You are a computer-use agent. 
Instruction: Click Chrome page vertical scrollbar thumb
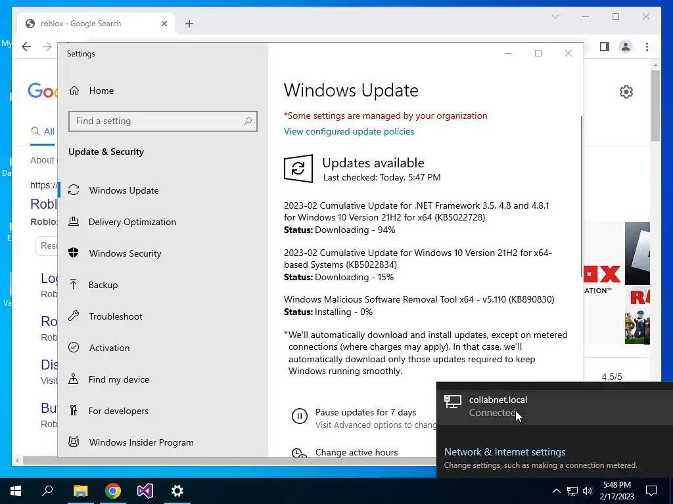655,105
